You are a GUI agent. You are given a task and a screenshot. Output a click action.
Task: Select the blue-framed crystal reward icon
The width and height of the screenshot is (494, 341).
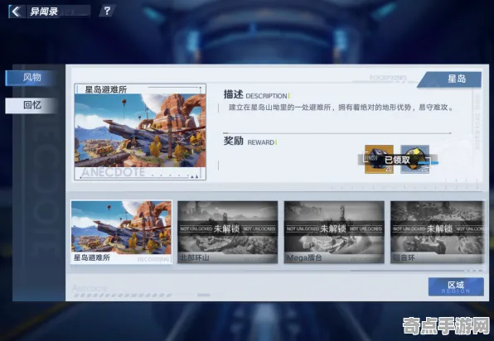coord(414,159)
